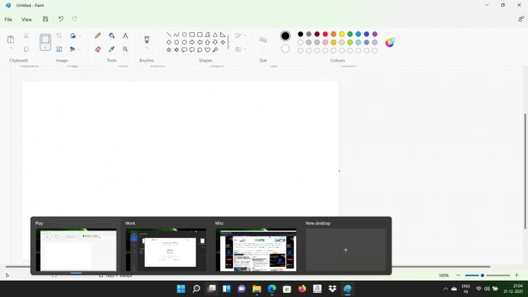Image resolution: width=528 pixels, height=297 pixels.
Task: Choose the Text tool
Action: pyautogui.click(x=125, y=36)
